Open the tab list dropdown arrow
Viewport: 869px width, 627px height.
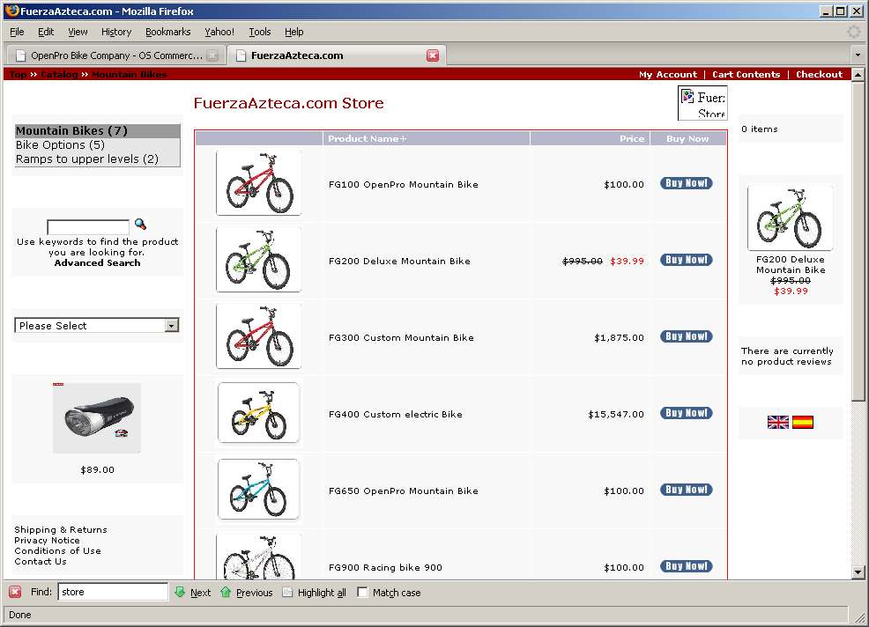coord(858,55)
